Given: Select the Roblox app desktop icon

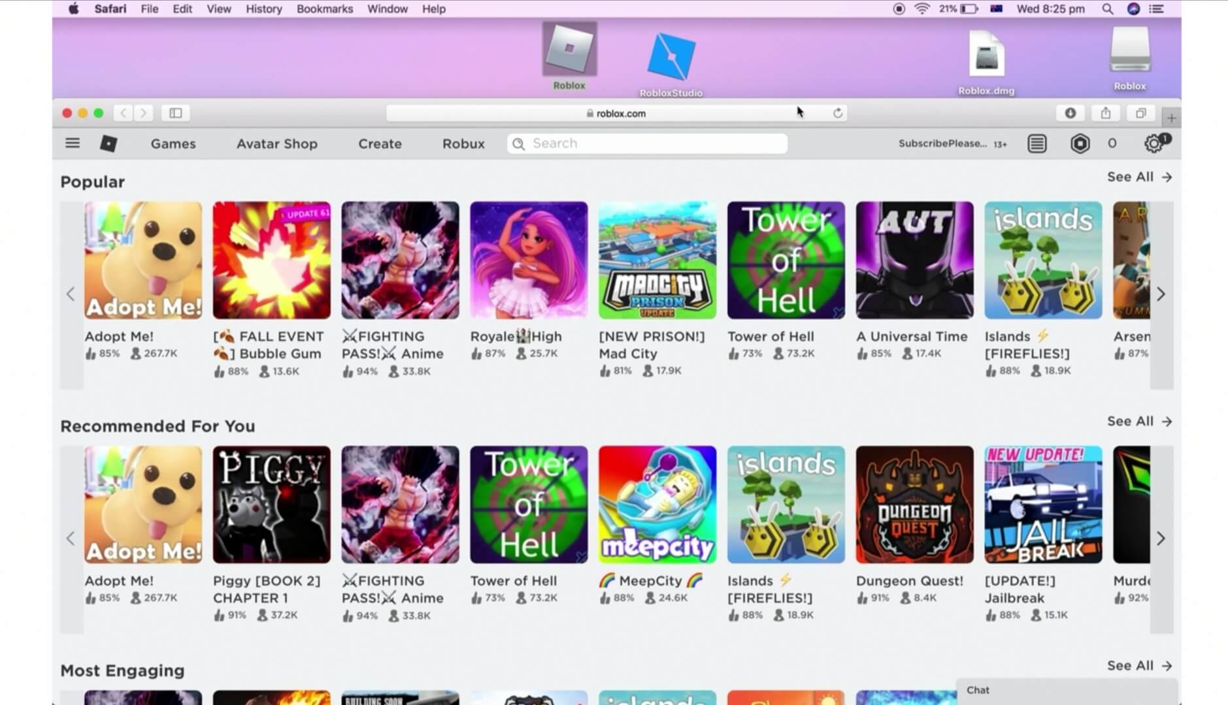Looking at the screenshot, I should (x=569, y=56).
